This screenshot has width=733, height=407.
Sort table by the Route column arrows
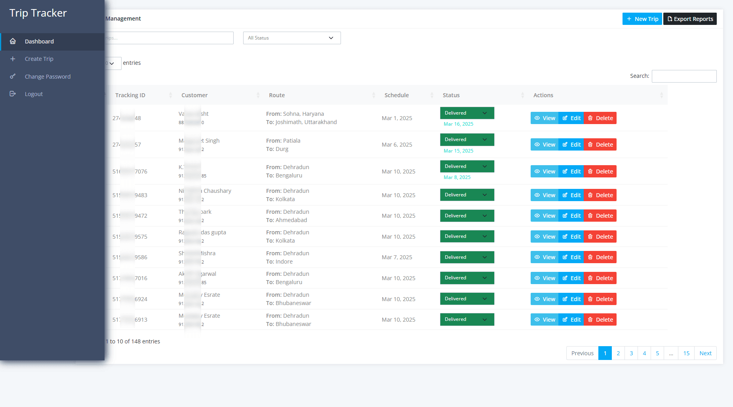pos(373,95)
